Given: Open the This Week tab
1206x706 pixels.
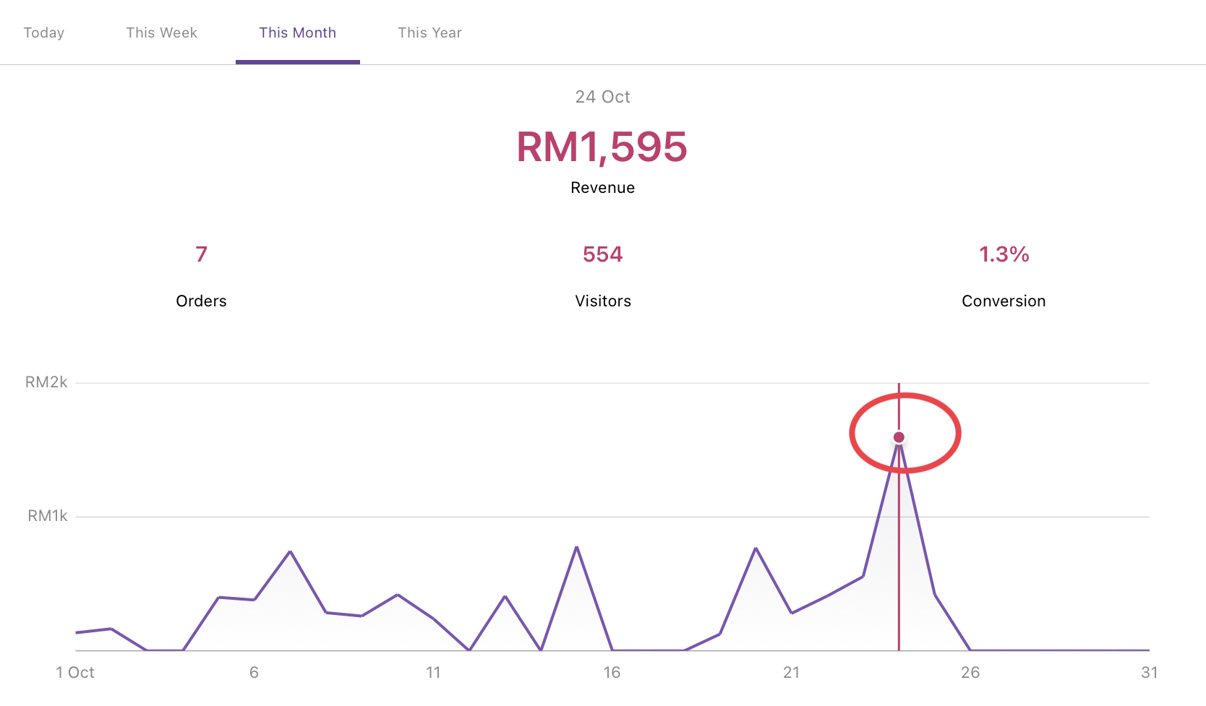Looking at the screenshot, I should click(161, 33).
